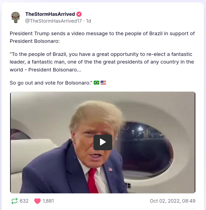Open the @TheStormHasArrived17 handle link
This screenshot has width=206, height=210.
53,21
